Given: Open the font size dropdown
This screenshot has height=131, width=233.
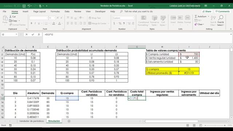Looking at the screenshot, I should point(55,18).
